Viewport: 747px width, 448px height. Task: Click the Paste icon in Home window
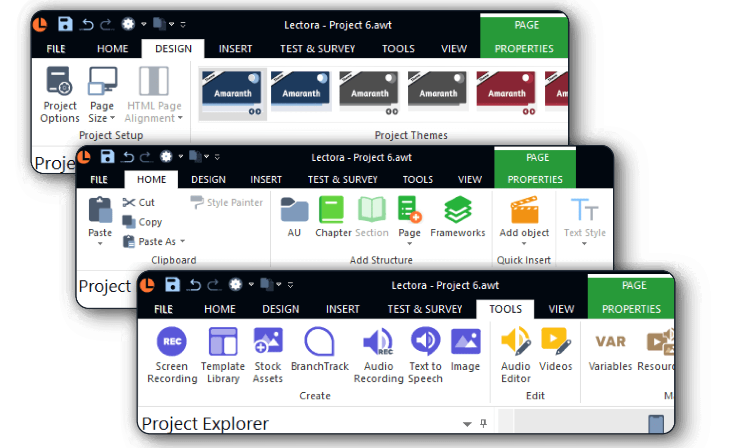[x=100, y=211]
